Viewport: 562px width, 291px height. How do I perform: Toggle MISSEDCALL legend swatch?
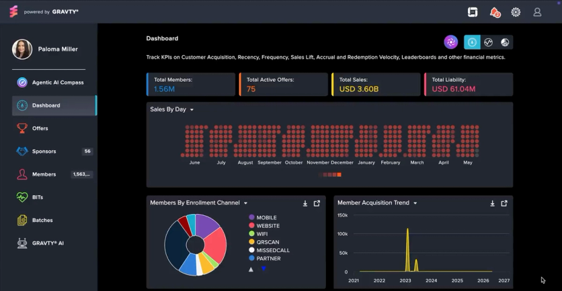point(251,250)
